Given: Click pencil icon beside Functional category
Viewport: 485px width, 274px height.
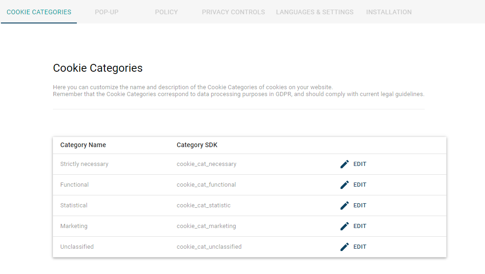Looking at the screenshot, I should click(x=345, y=185).
